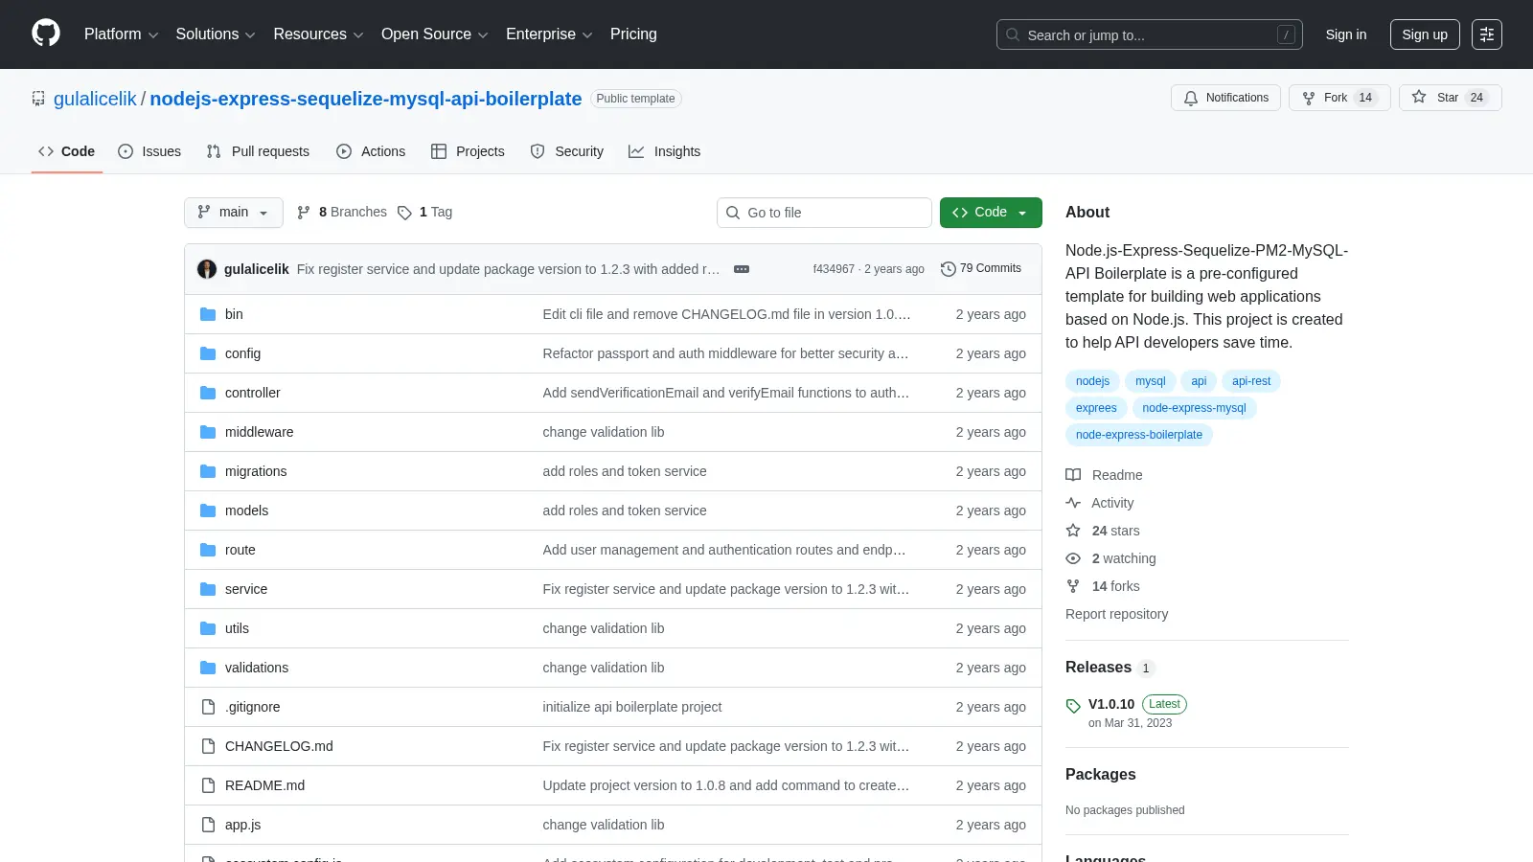Image resolution: width=1533 pixels, height=862 pixels.
Task: Click the bin folder icon
Action: tap(208, 314)
